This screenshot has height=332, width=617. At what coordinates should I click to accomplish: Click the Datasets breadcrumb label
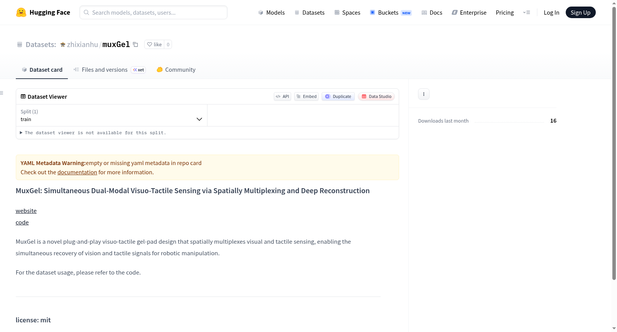coord(41,45)
